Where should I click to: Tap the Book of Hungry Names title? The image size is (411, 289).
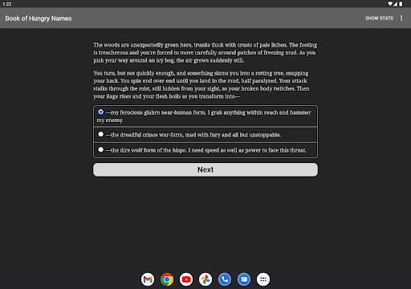(x=39, y=18)
